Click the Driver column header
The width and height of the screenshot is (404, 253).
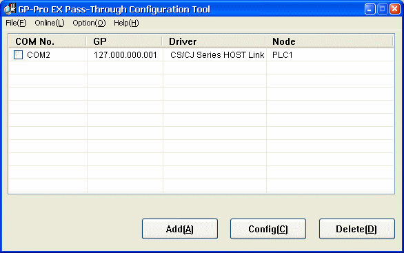pyautogui.click(x=214, y=41)
